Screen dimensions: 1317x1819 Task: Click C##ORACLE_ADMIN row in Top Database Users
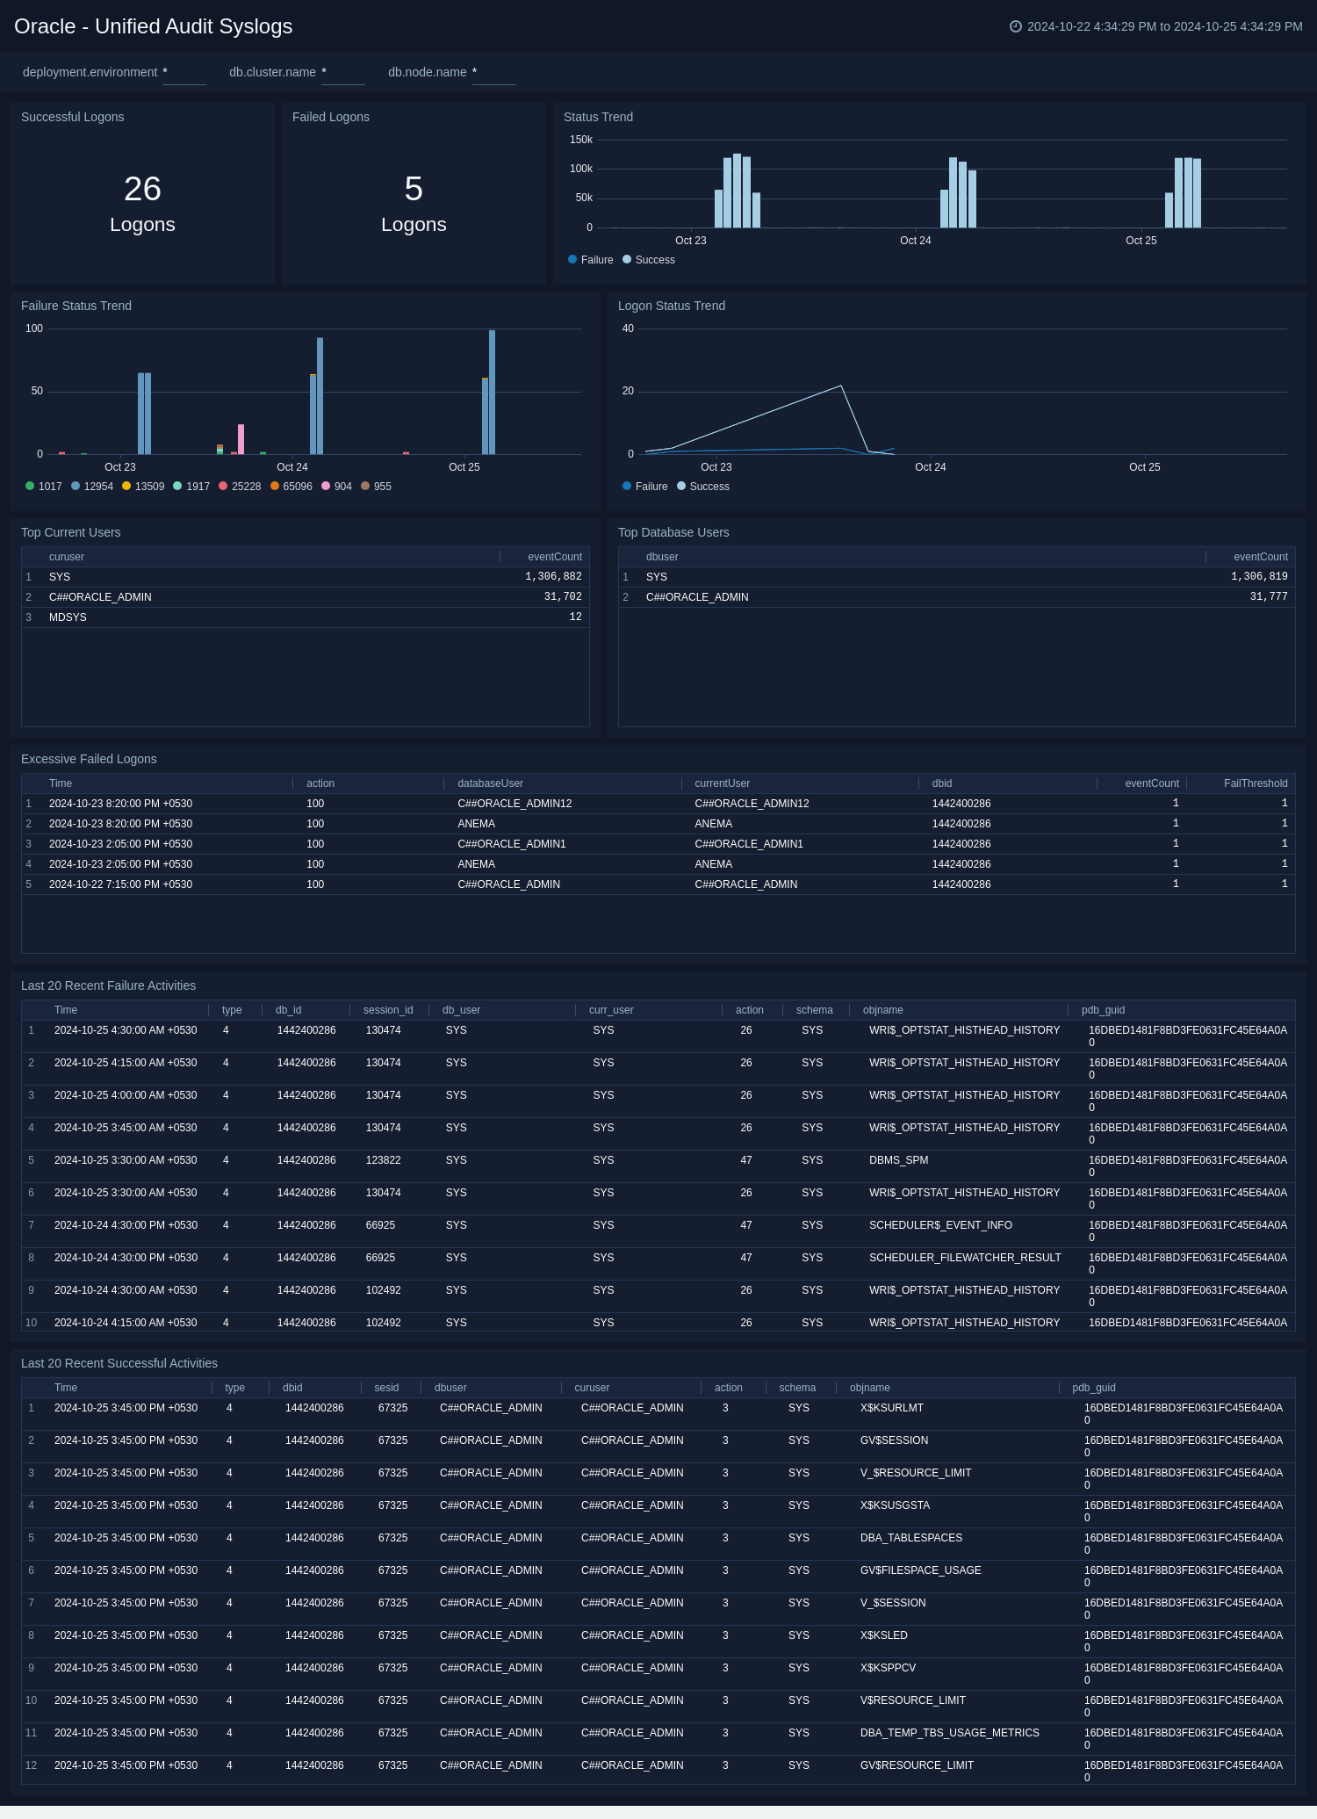pos(957,597)
